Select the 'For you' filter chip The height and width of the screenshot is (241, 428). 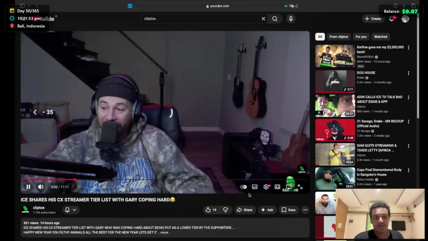(x=361, y=37)
